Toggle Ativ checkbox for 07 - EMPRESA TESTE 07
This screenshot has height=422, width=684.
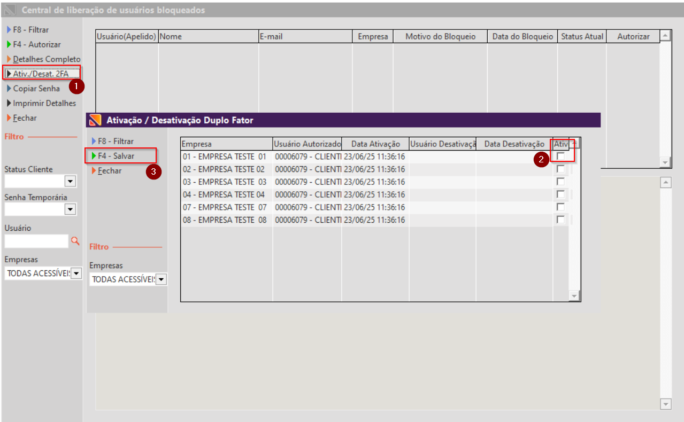[x=560, y=207]
